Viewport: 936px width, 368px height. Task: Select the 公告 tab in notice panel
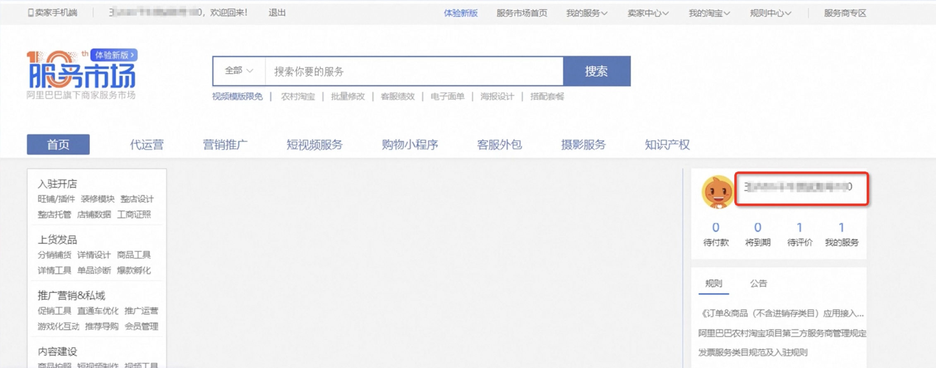point(758,283)
